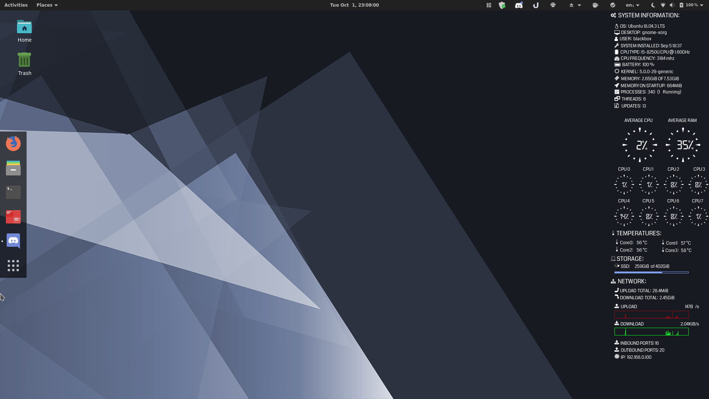The width and height of the screenshot is (709, 399).
Task: Click the 'MEMORY: 2.65GiB OF 7.53GiB' line
Action: coord(647,79)
